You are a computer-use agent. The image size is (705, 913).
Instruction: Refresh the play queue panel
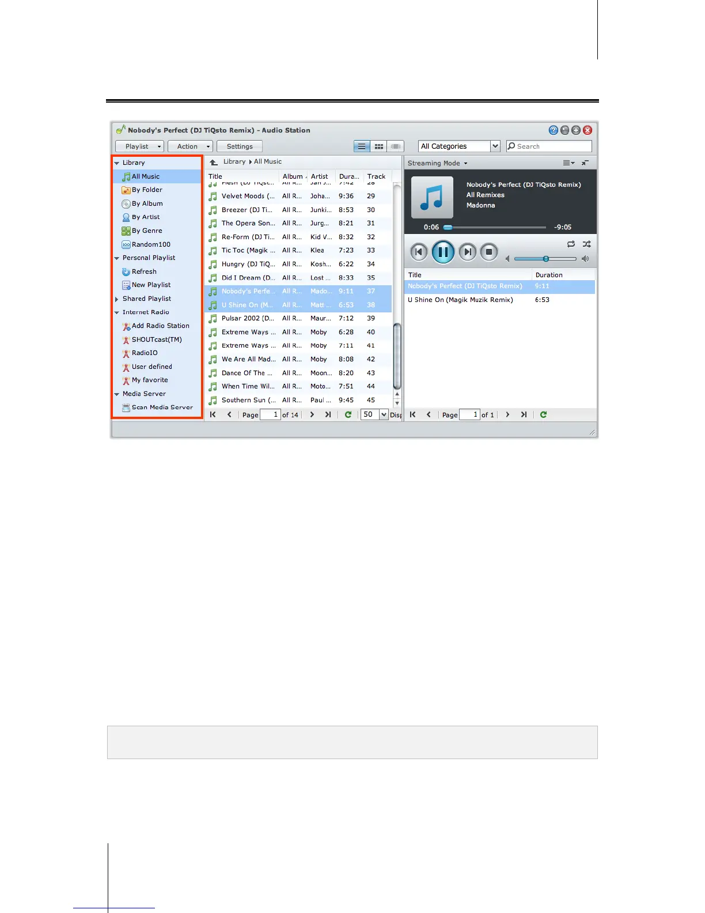tap(543, 414)
